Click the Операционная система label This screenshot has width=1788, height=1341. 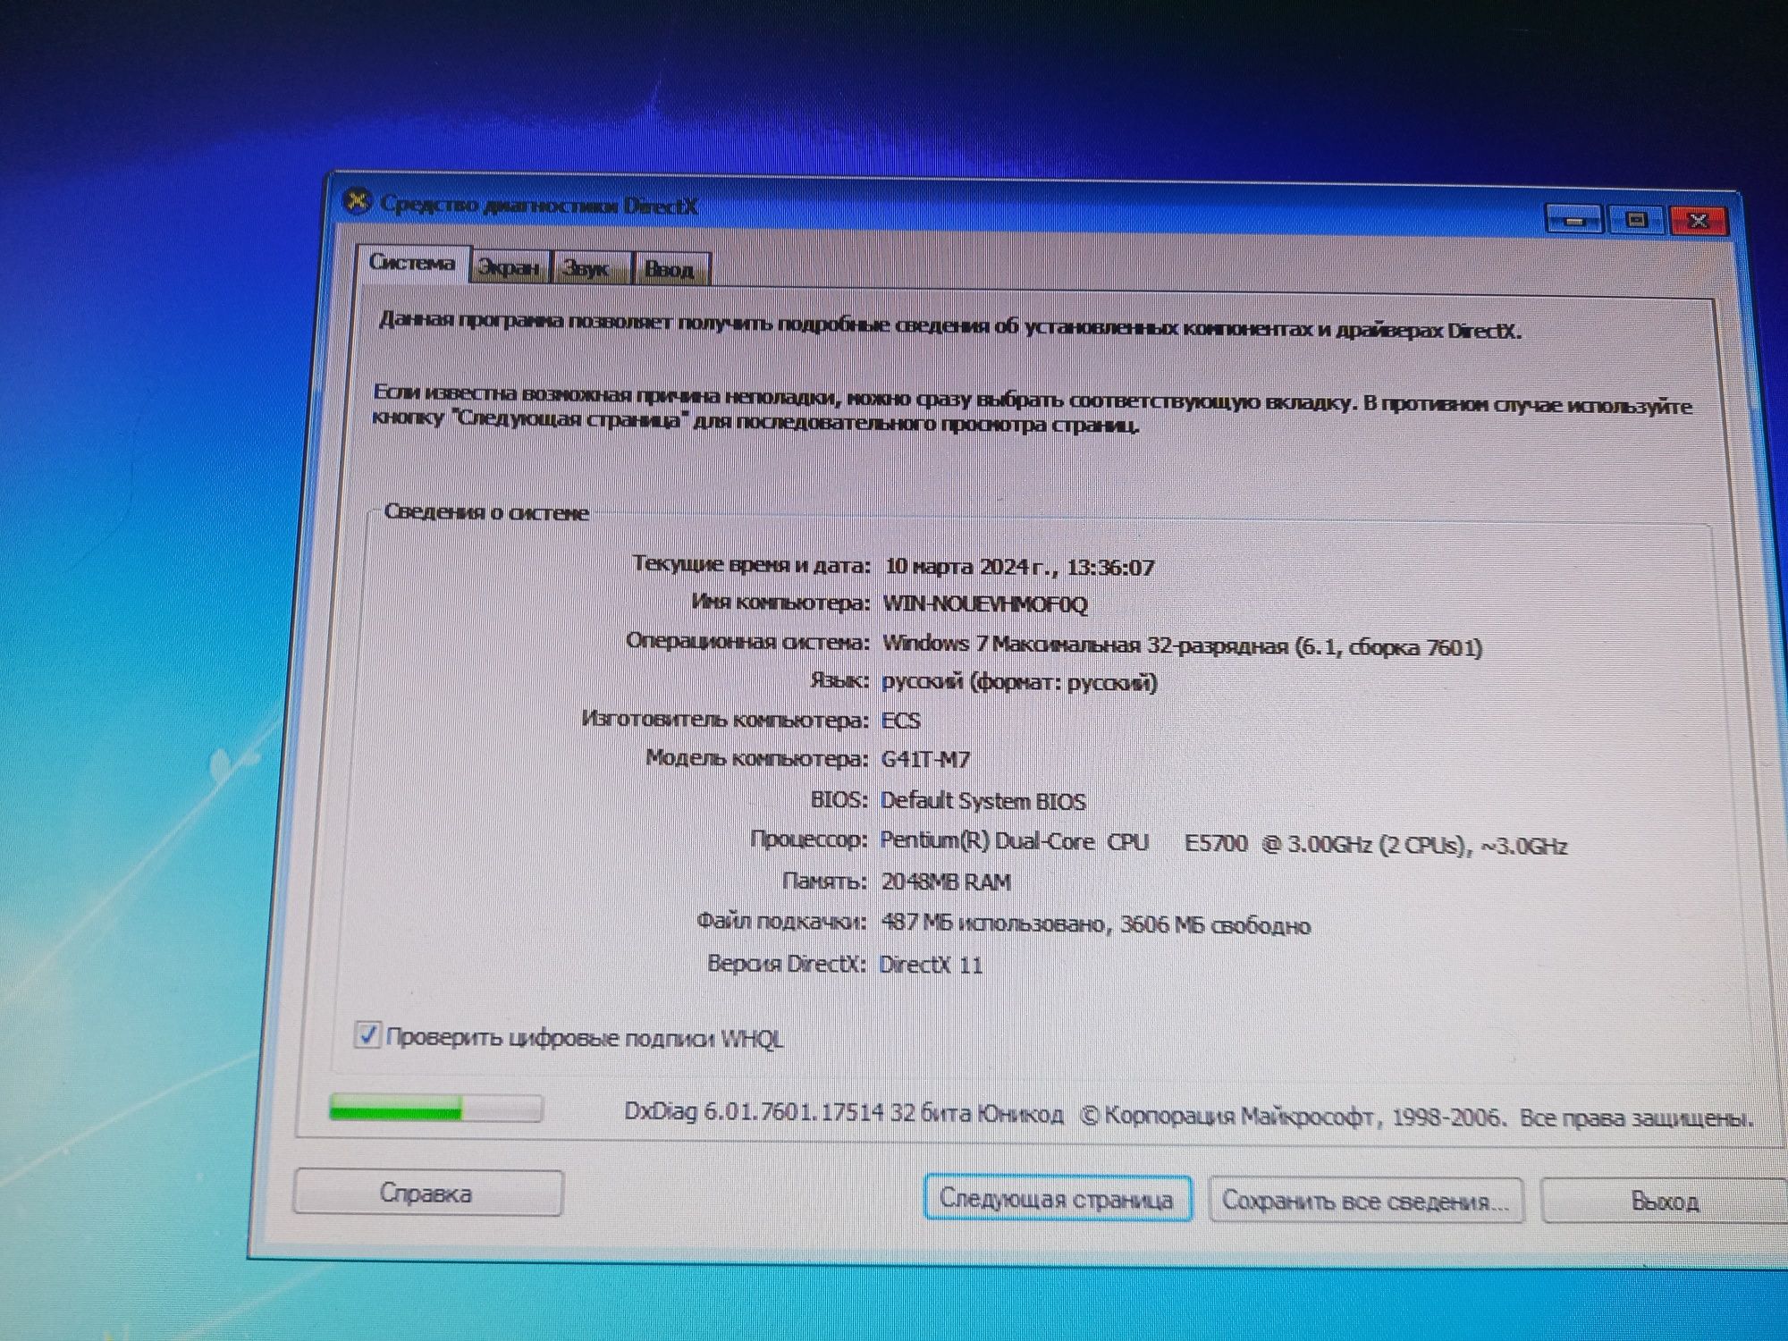[747, 641]
